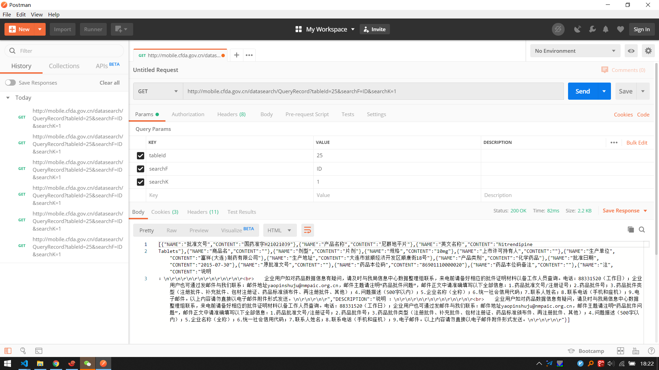Open keyboard shortcuts icon in status bar
Image resolution: width=659 pixels, height=370 pixels.
(x=636, y=351)
